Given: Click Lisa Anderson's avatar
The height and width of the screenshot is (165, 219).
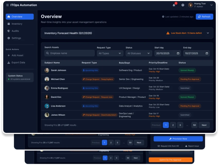Looking at the screenshot, I should [x=47, y=106].
